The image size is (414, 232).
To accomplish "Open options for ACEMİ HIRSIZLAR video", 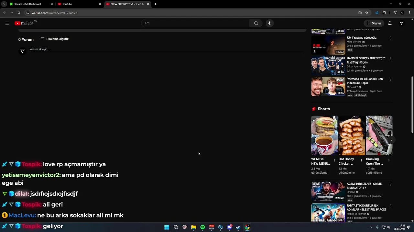I will click(391, 184).
